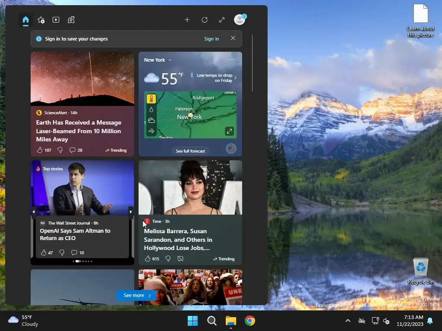442x331 pixels.
Task: Click the widgets panel scrollbar
Action: tap(252, 63)
